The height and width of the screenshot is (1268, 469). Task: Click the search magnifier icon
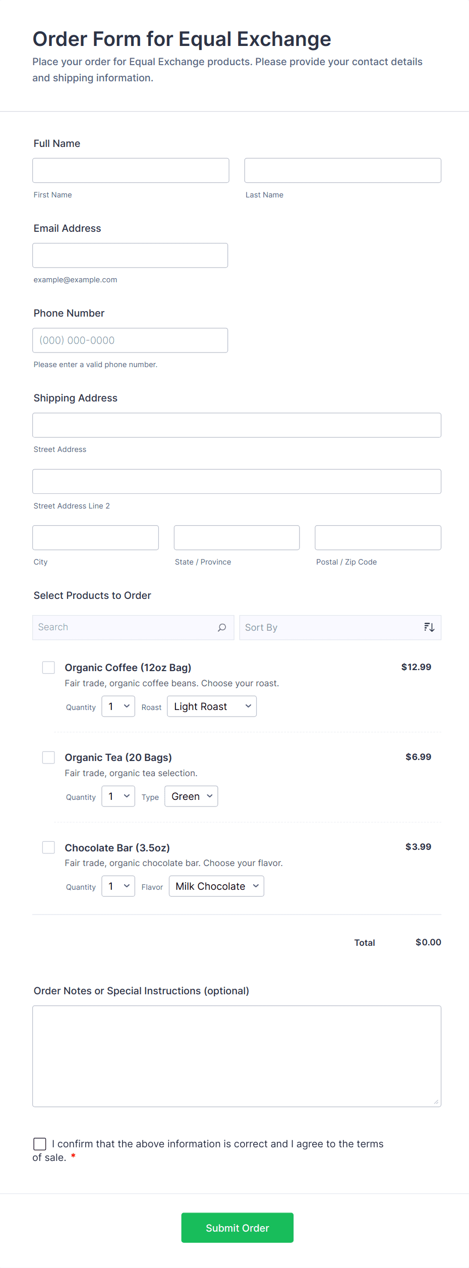click(222, 627)
